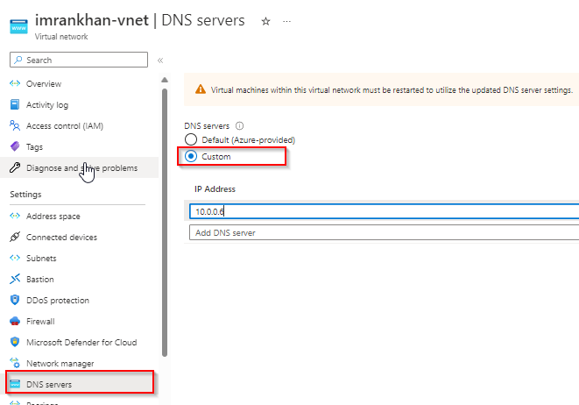Image resolution: width=579 pixels, height=405 pixels.
Task: Click the Diagnose and solve problems label
Action: 82,168
